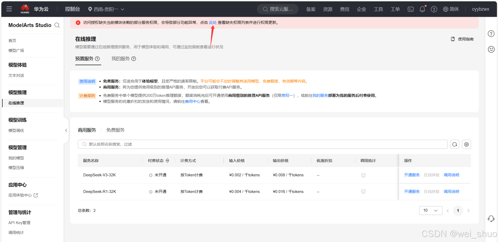Dismiss the red error alert icon
498x242 pixels.
[x=78, y=23]
